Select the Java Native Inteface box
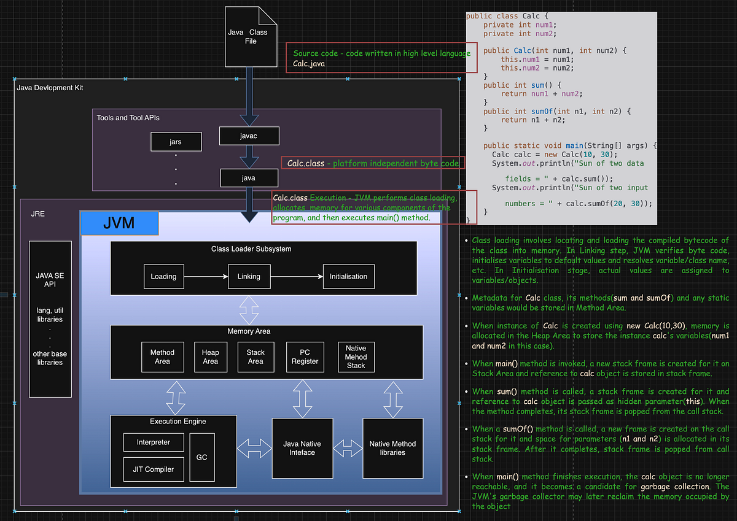This screenshot has height=521, width=737. pyautogui.click(x=302, y=448)
